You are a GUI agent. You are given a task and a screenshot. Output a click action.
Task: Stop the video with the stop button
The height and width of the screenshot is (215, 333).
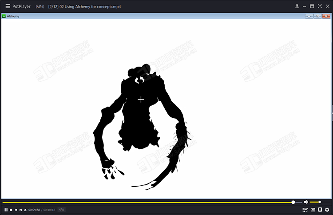click(x=11, y=210)
